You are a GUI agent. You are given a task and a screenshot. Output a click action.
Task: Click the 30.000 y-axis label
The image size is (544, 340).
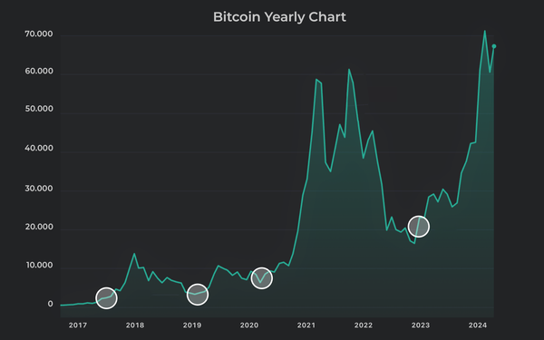tap(39, 189)
